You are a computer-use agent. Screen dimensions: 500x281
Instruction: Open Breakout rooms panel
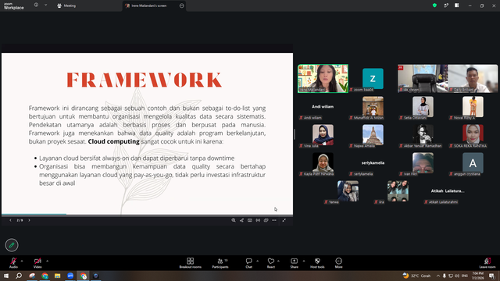point(191,263)
